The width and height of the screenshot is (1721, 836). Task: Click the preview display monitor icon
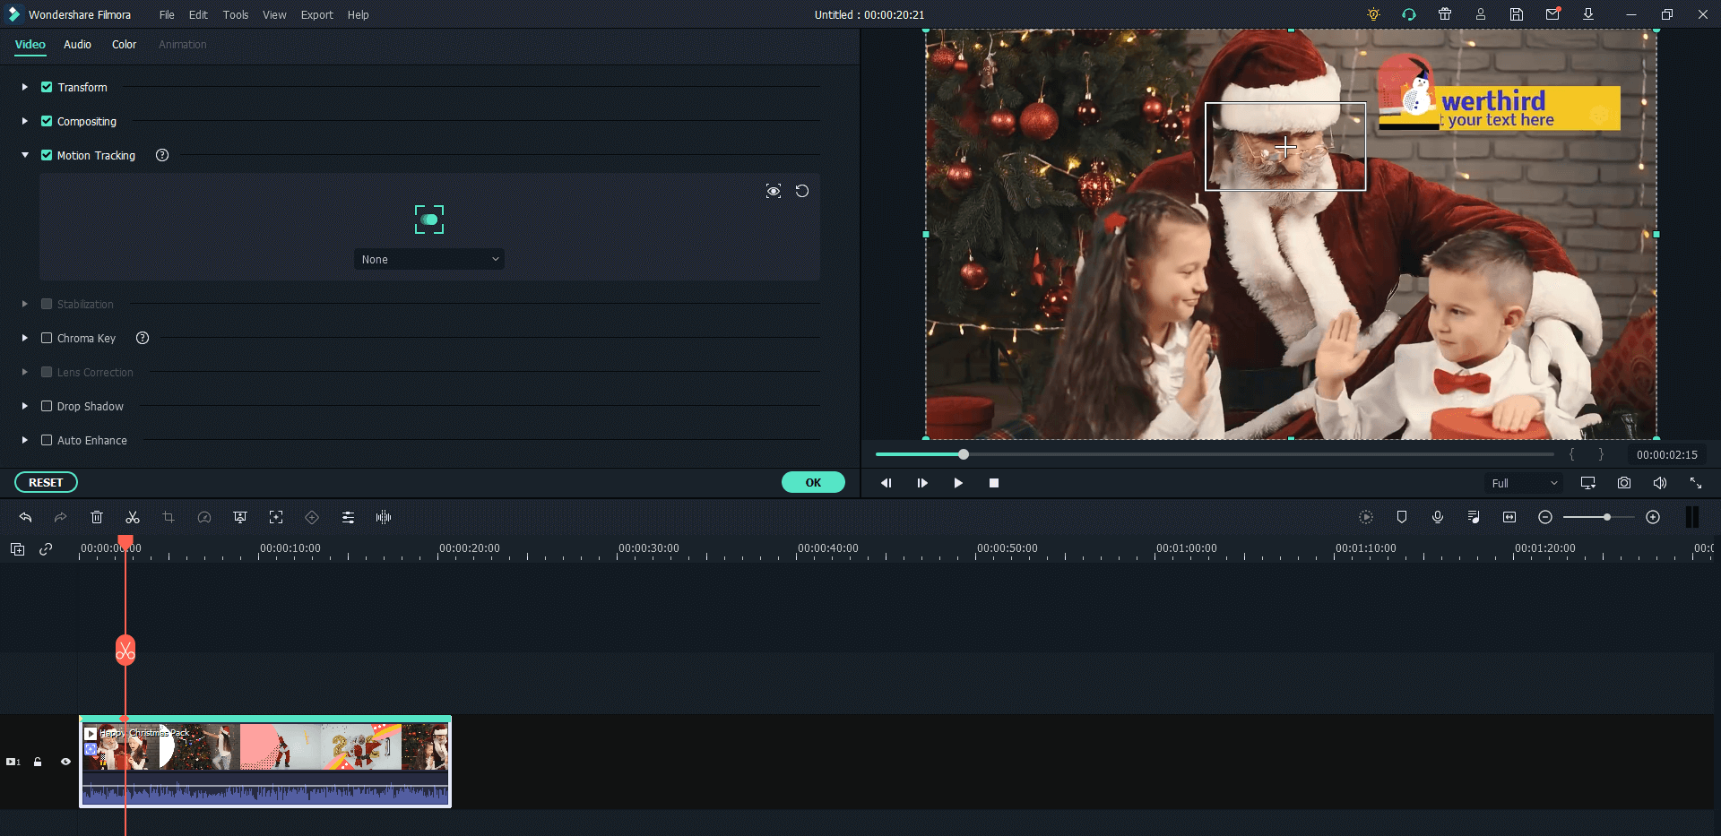pos(1588,483)
